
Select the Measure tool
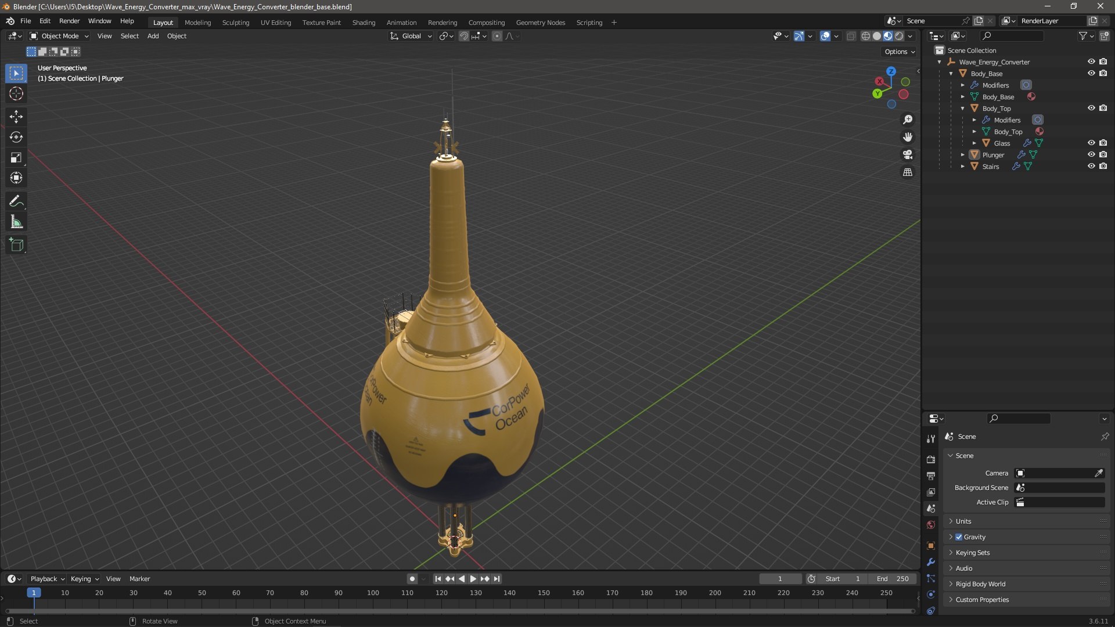coord(16,222)
